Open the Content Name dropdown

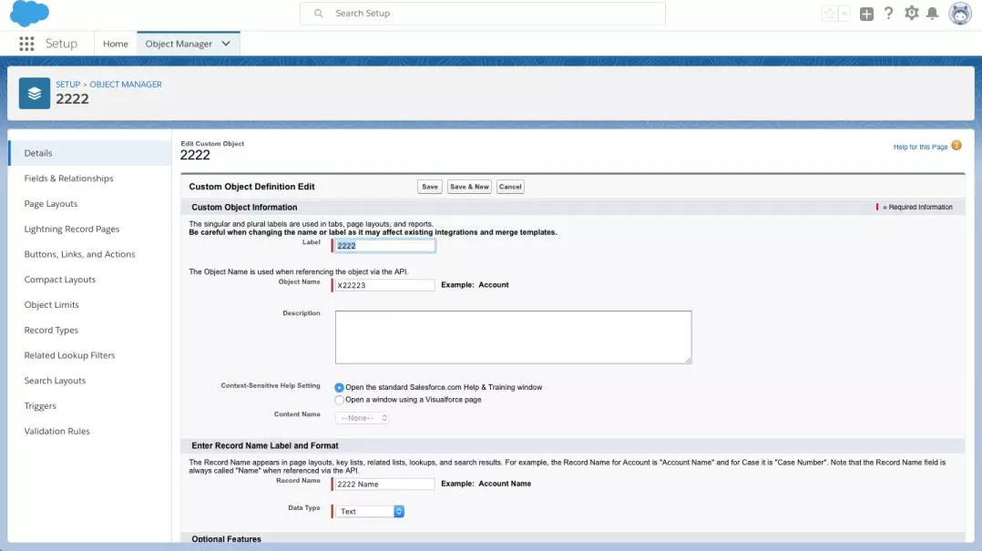363,418
